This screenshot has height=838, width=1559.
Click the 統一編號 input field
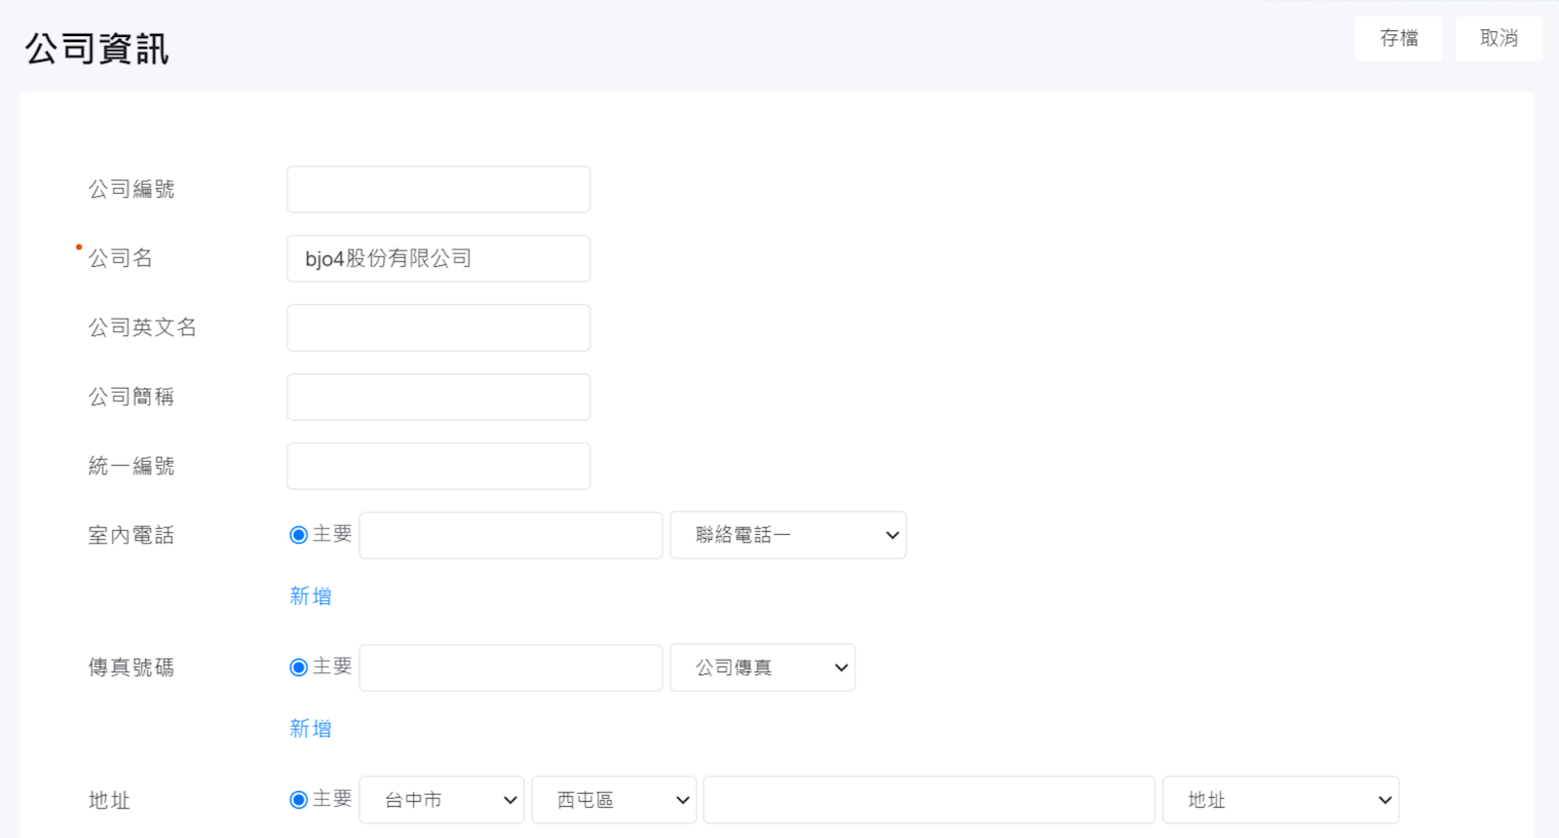(x=438, y=466)
